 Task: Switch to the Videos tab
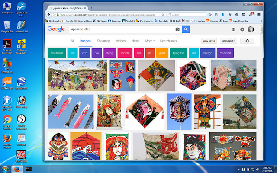[121, 41]
